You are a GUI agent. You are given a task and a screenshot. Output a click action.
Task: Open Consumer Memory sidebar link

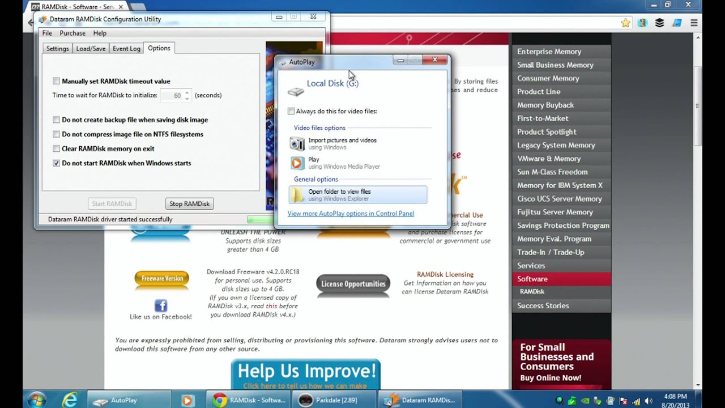point(561,78)
